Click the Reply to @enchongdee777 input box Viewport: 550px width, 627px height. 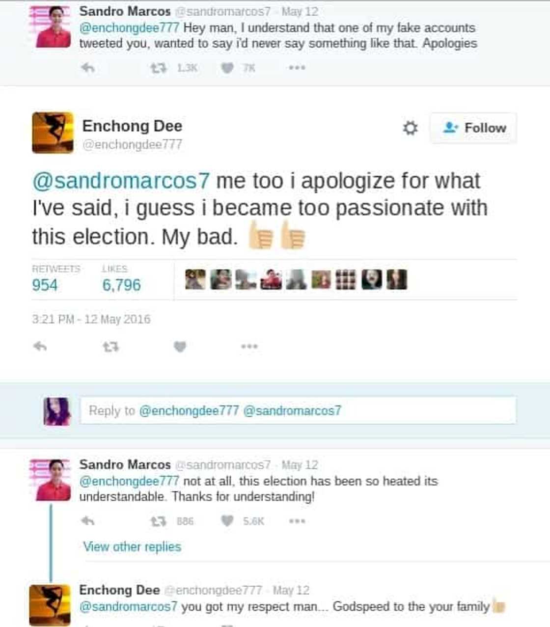[x=299, y=410]
